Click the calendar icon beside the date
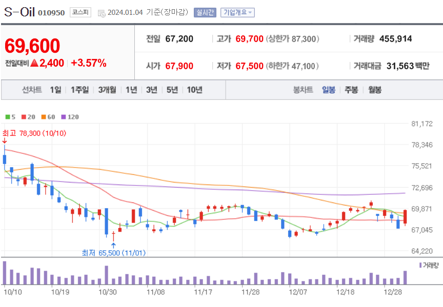 pos(102,13)
